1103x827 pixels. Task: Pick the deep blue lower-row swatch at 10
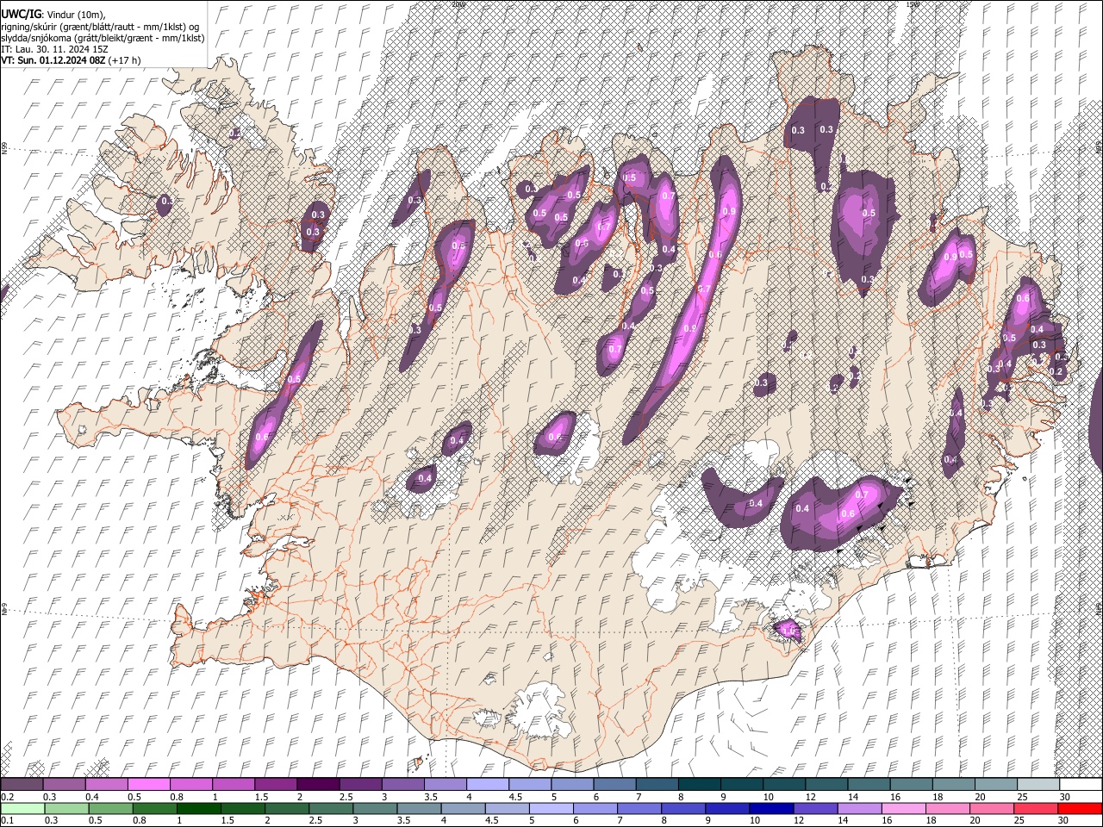[772, 809]
